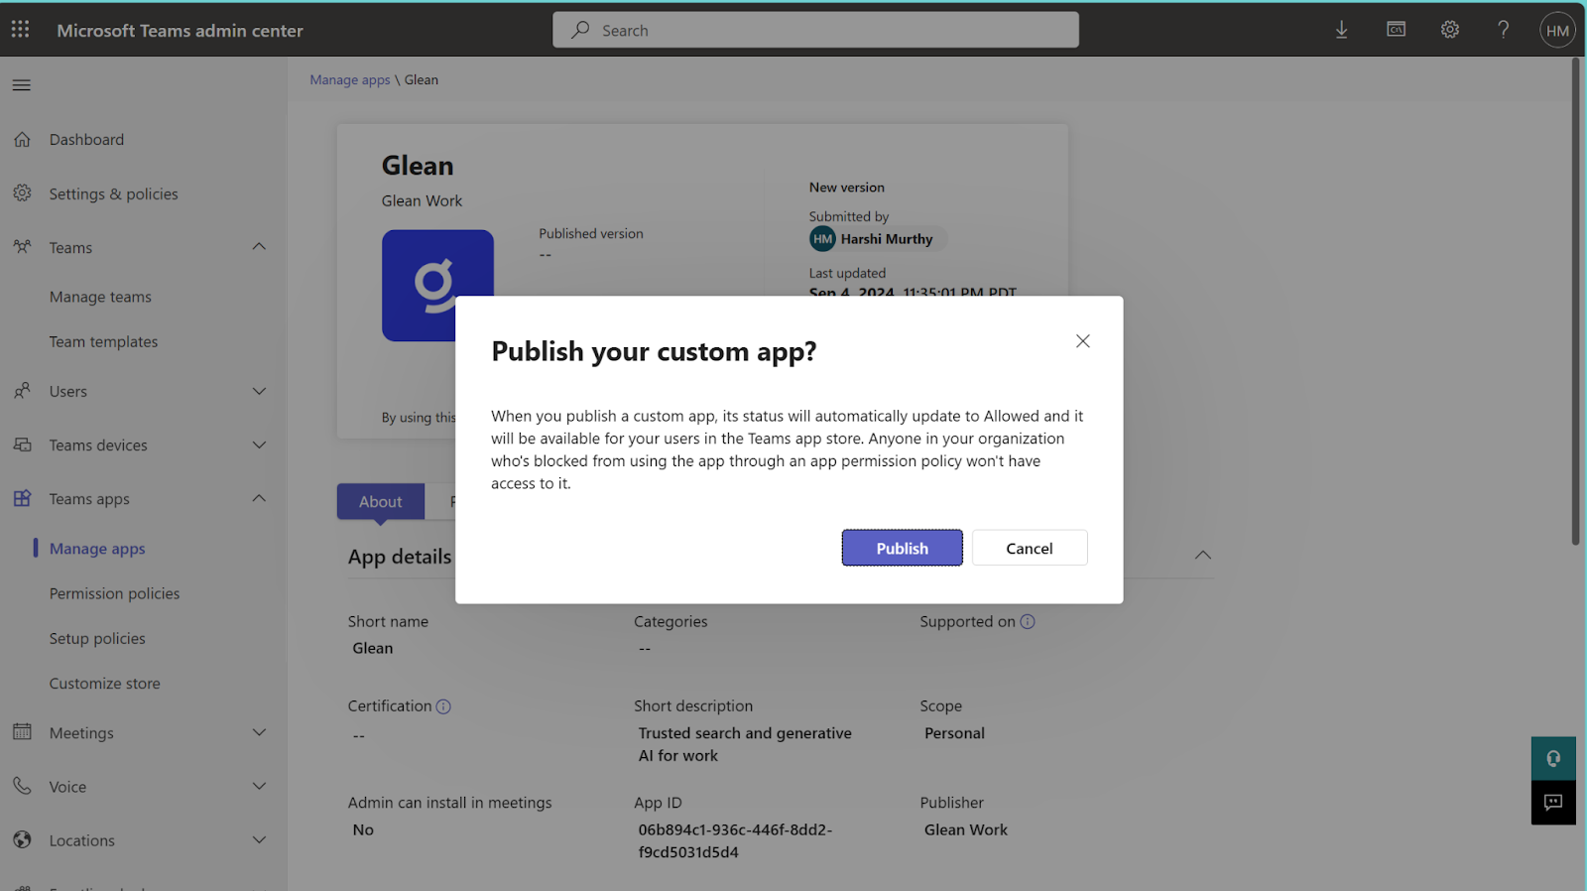Click the 'Personal' scope value
This screenshot has width=1587, height=891.
954,733
